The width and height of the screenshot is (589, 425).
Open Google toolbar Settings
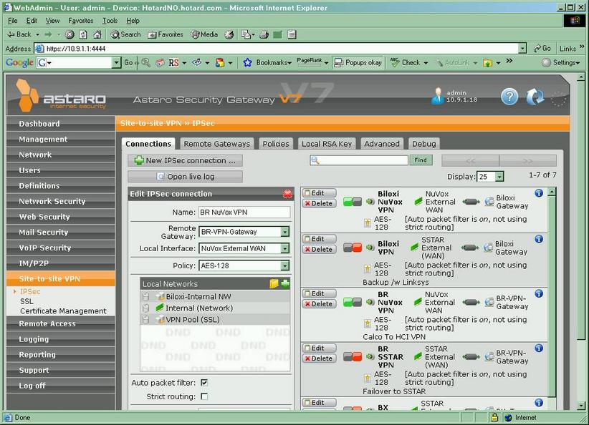(x=561, y=63)
